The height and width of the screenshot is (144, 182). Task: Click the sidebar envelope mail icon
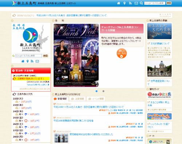[x=37, y=62]
